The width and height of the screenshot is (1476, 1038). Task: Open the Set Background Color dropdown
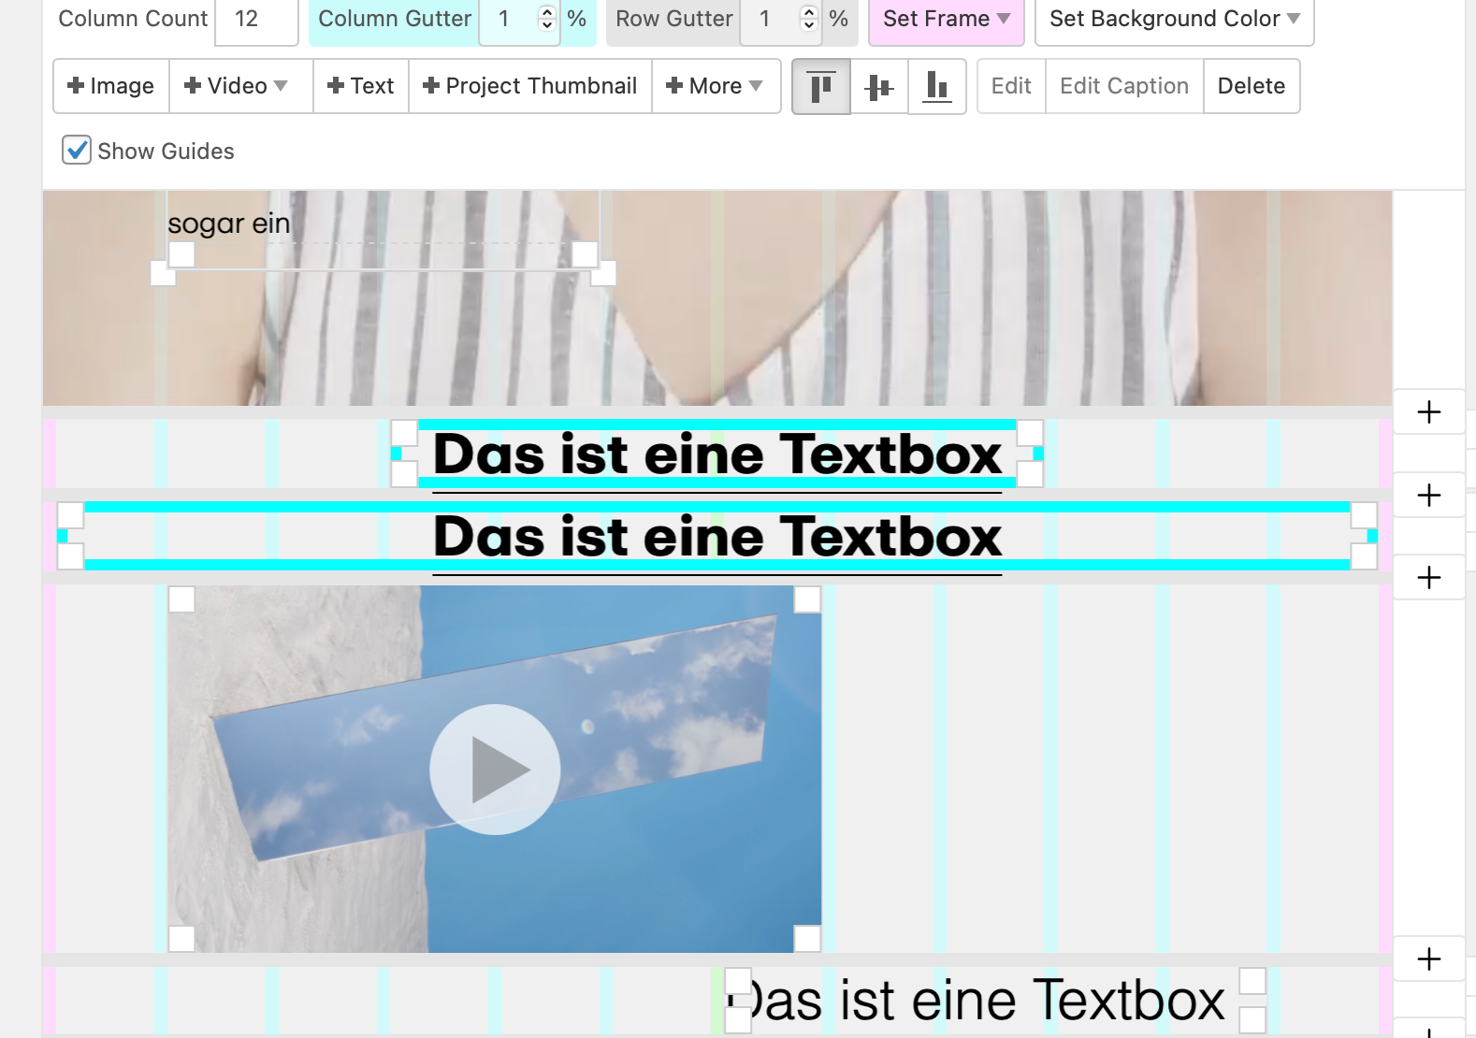(x=1174, y=19)
